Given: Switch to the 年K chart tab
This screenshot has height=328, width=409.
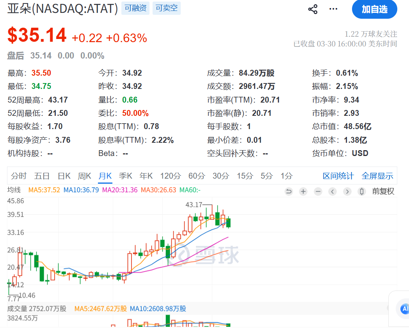Looking at the screenshot, I should [146, 176].
